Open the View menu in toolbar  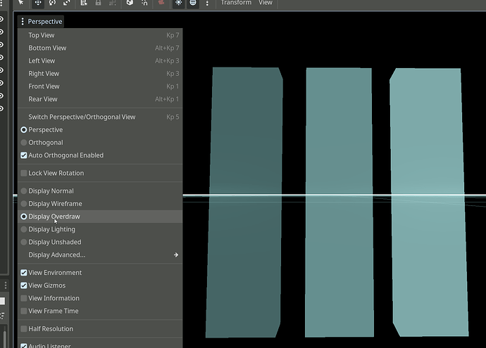(266, 3)
